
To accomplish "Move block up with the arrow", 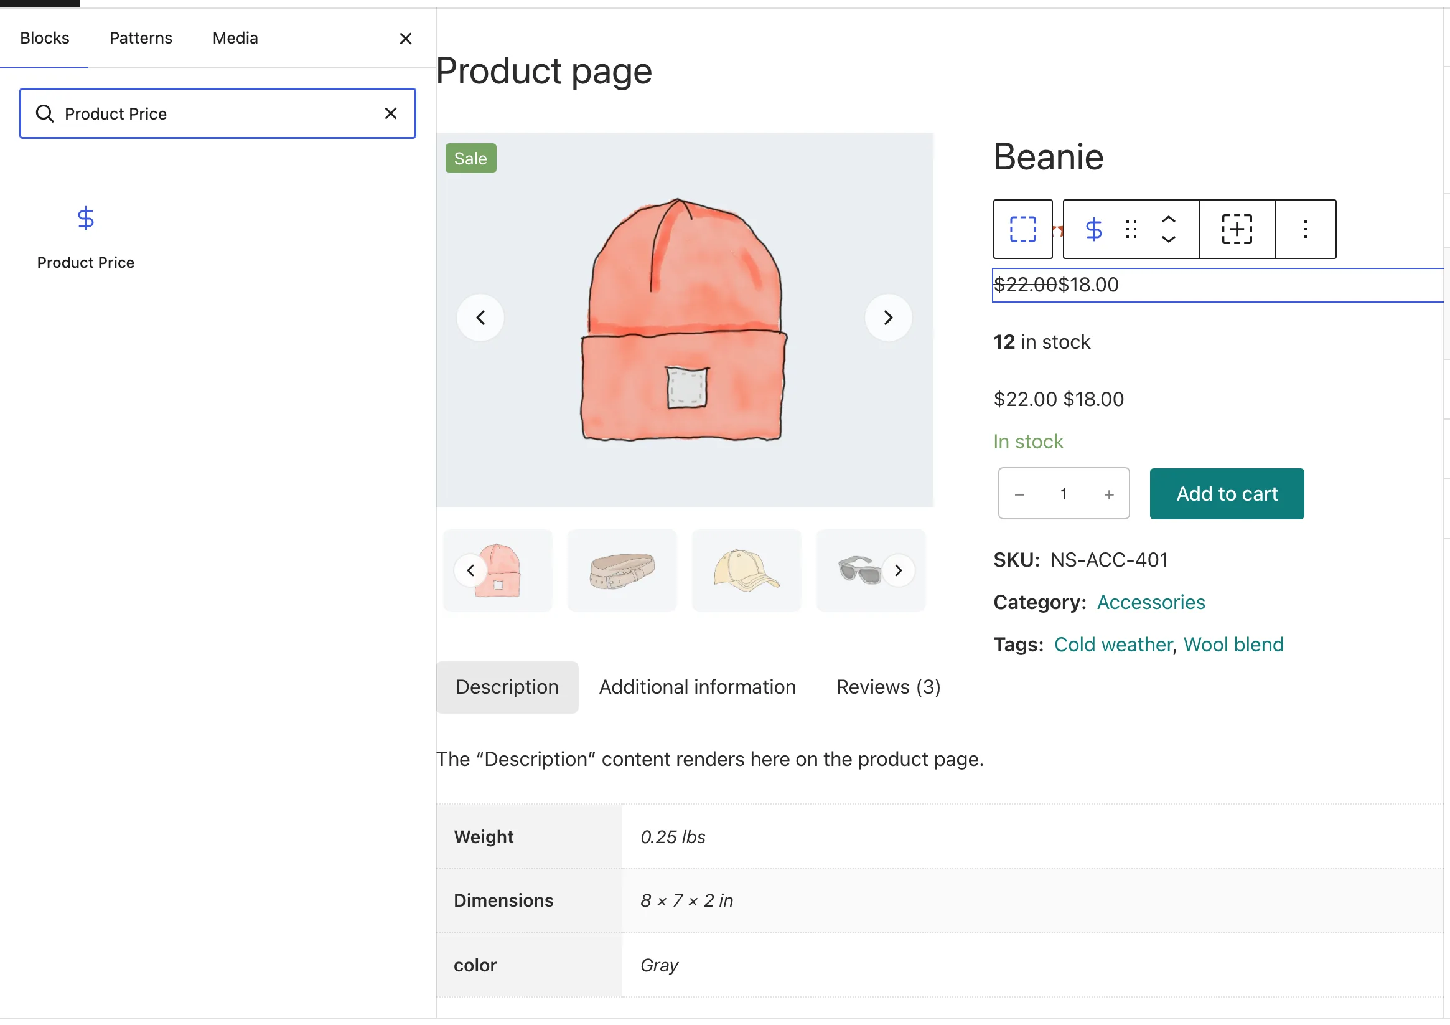I will click(x=1169, y=219).
